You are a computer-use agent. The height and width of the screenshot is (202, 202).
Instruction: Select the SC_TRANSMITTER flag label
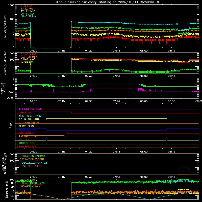(x=29, y=122)
